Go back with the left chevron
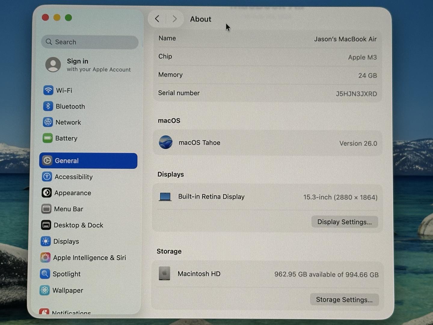Image resolution: width=433 pixels, height=325 pixels. (157, 19)
